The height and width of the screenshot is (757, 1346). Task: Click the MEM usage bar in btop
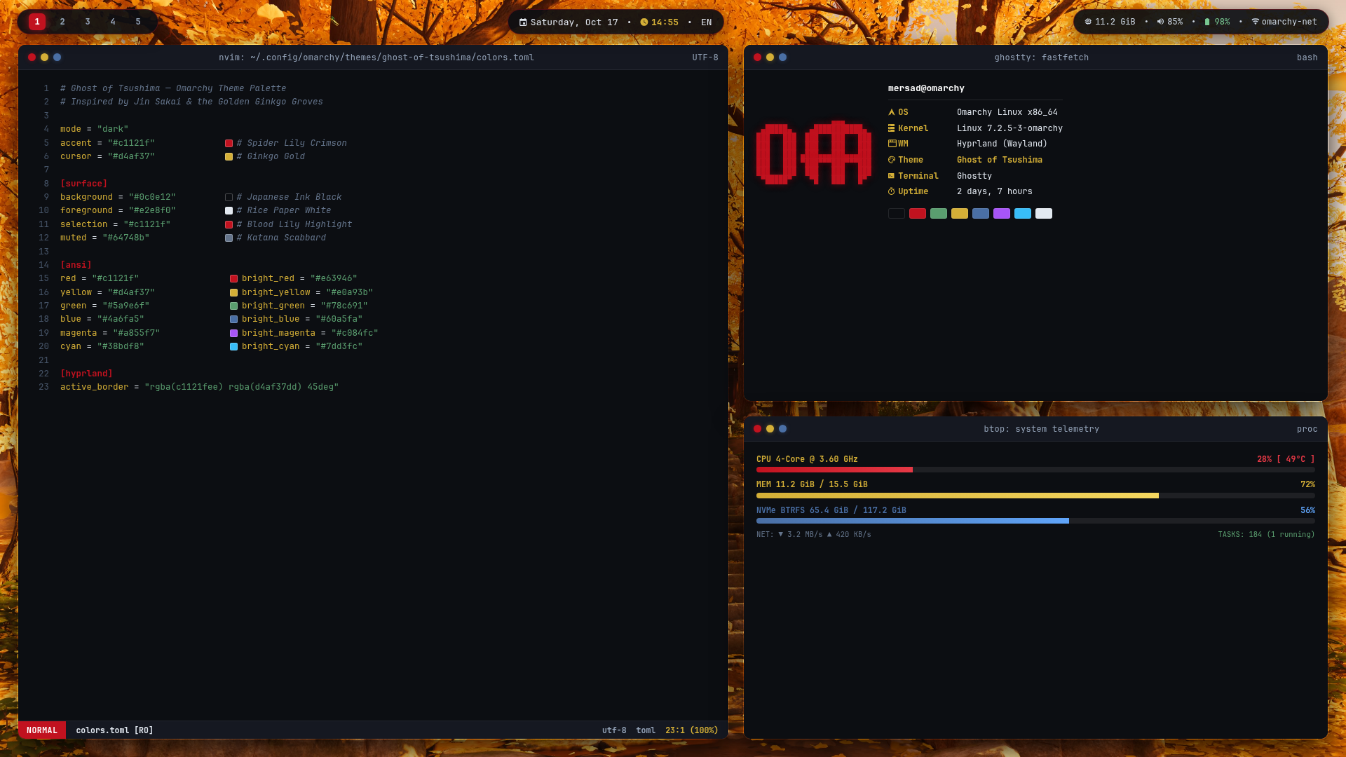click(x=1035, y=496)
